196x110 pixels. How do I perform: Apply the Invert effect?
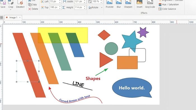[x=139, y=4]
